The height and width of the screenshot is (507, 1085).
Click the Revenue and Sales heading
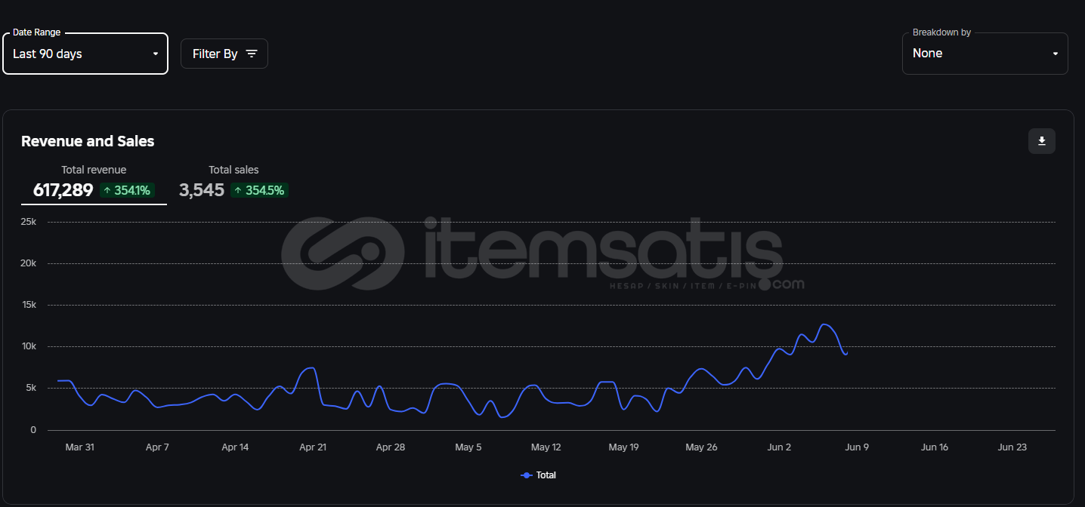[x=88, y=141]
